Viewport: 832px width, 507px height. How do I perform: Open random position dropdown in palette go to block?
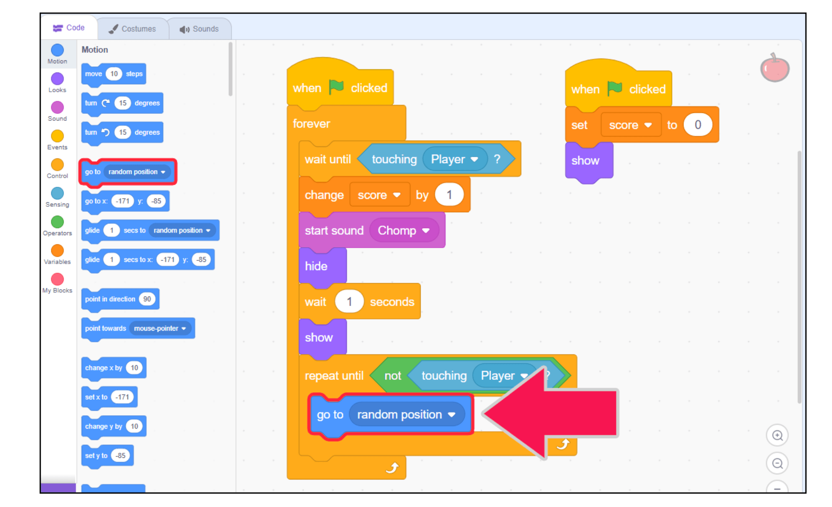[x=137, y=172]
